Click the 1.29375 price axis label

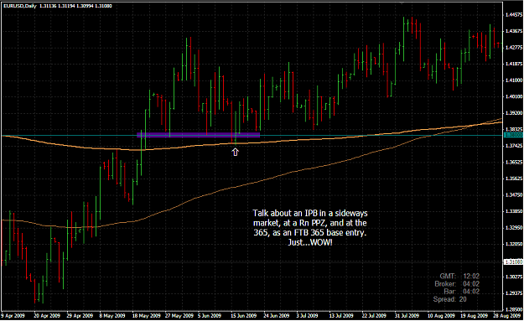point(514,293)
